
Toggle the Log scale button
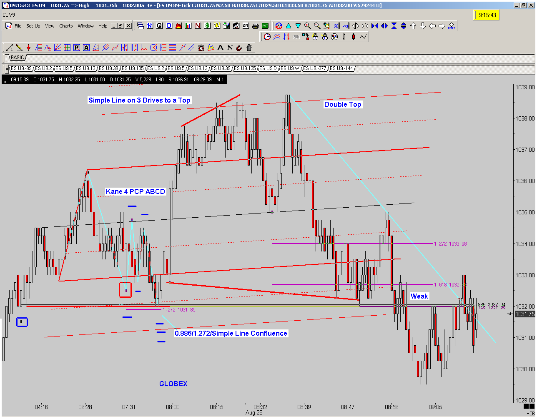[345, 26]
